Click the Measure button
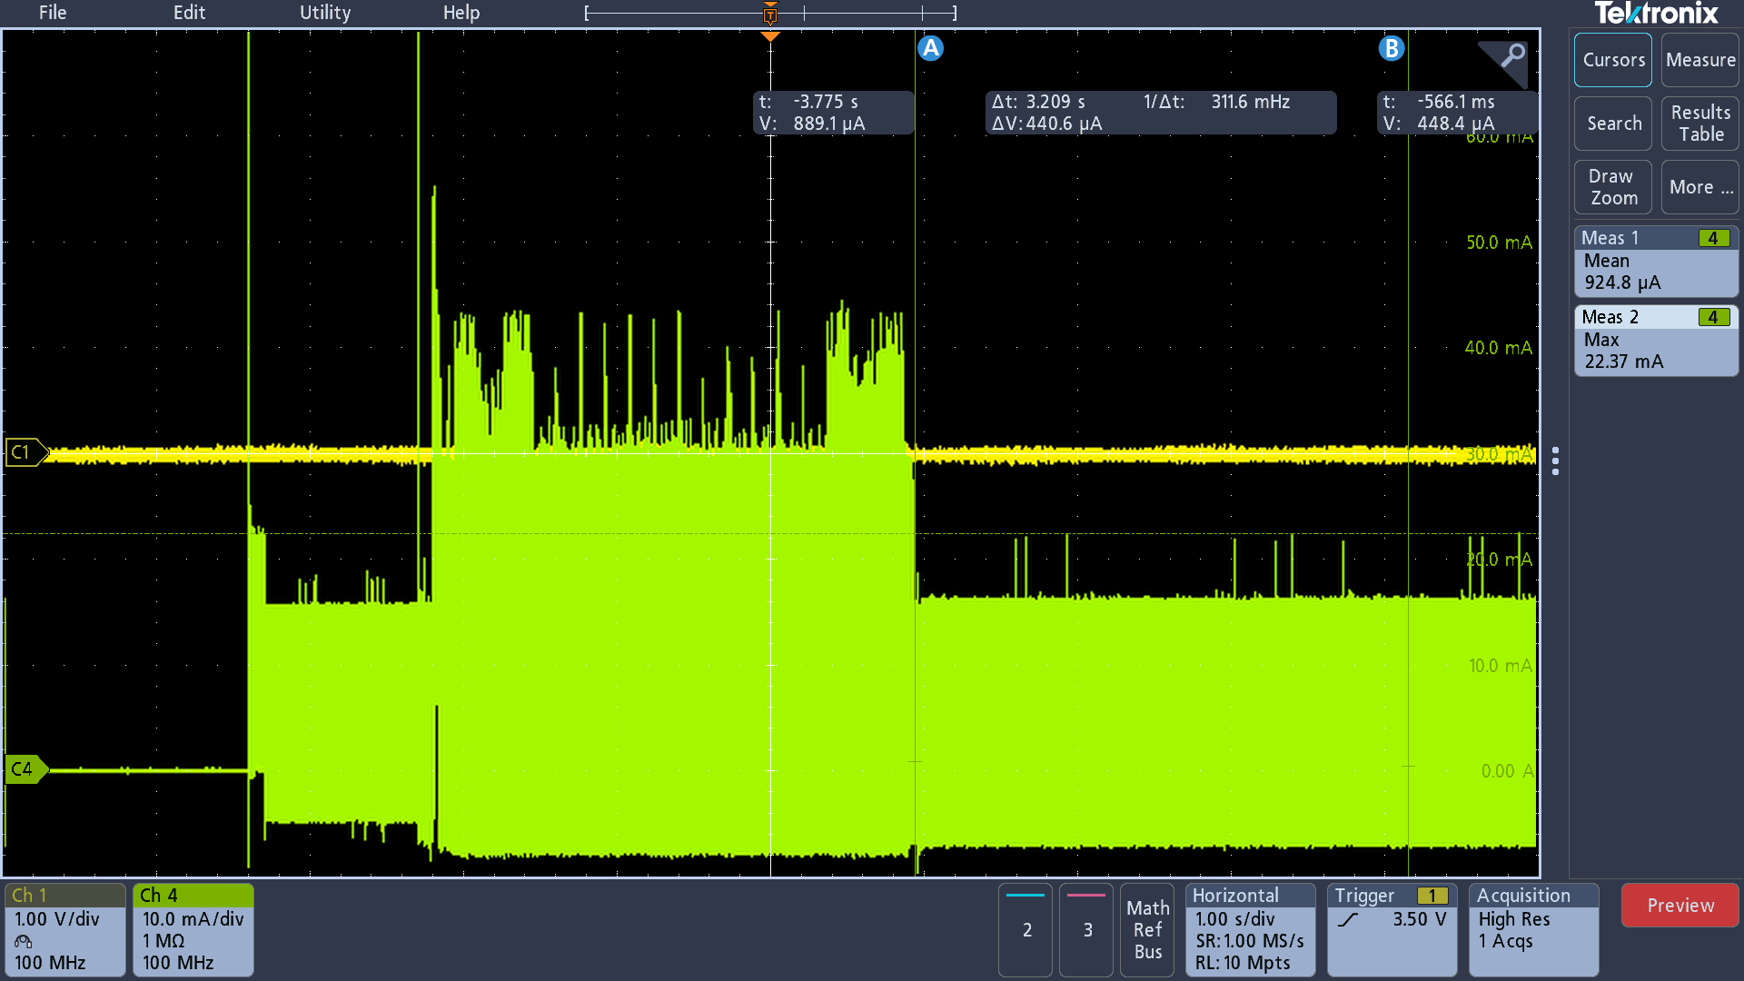Image resolution: width=1744 pixels, height=981 pixels. coord(1700,60)
